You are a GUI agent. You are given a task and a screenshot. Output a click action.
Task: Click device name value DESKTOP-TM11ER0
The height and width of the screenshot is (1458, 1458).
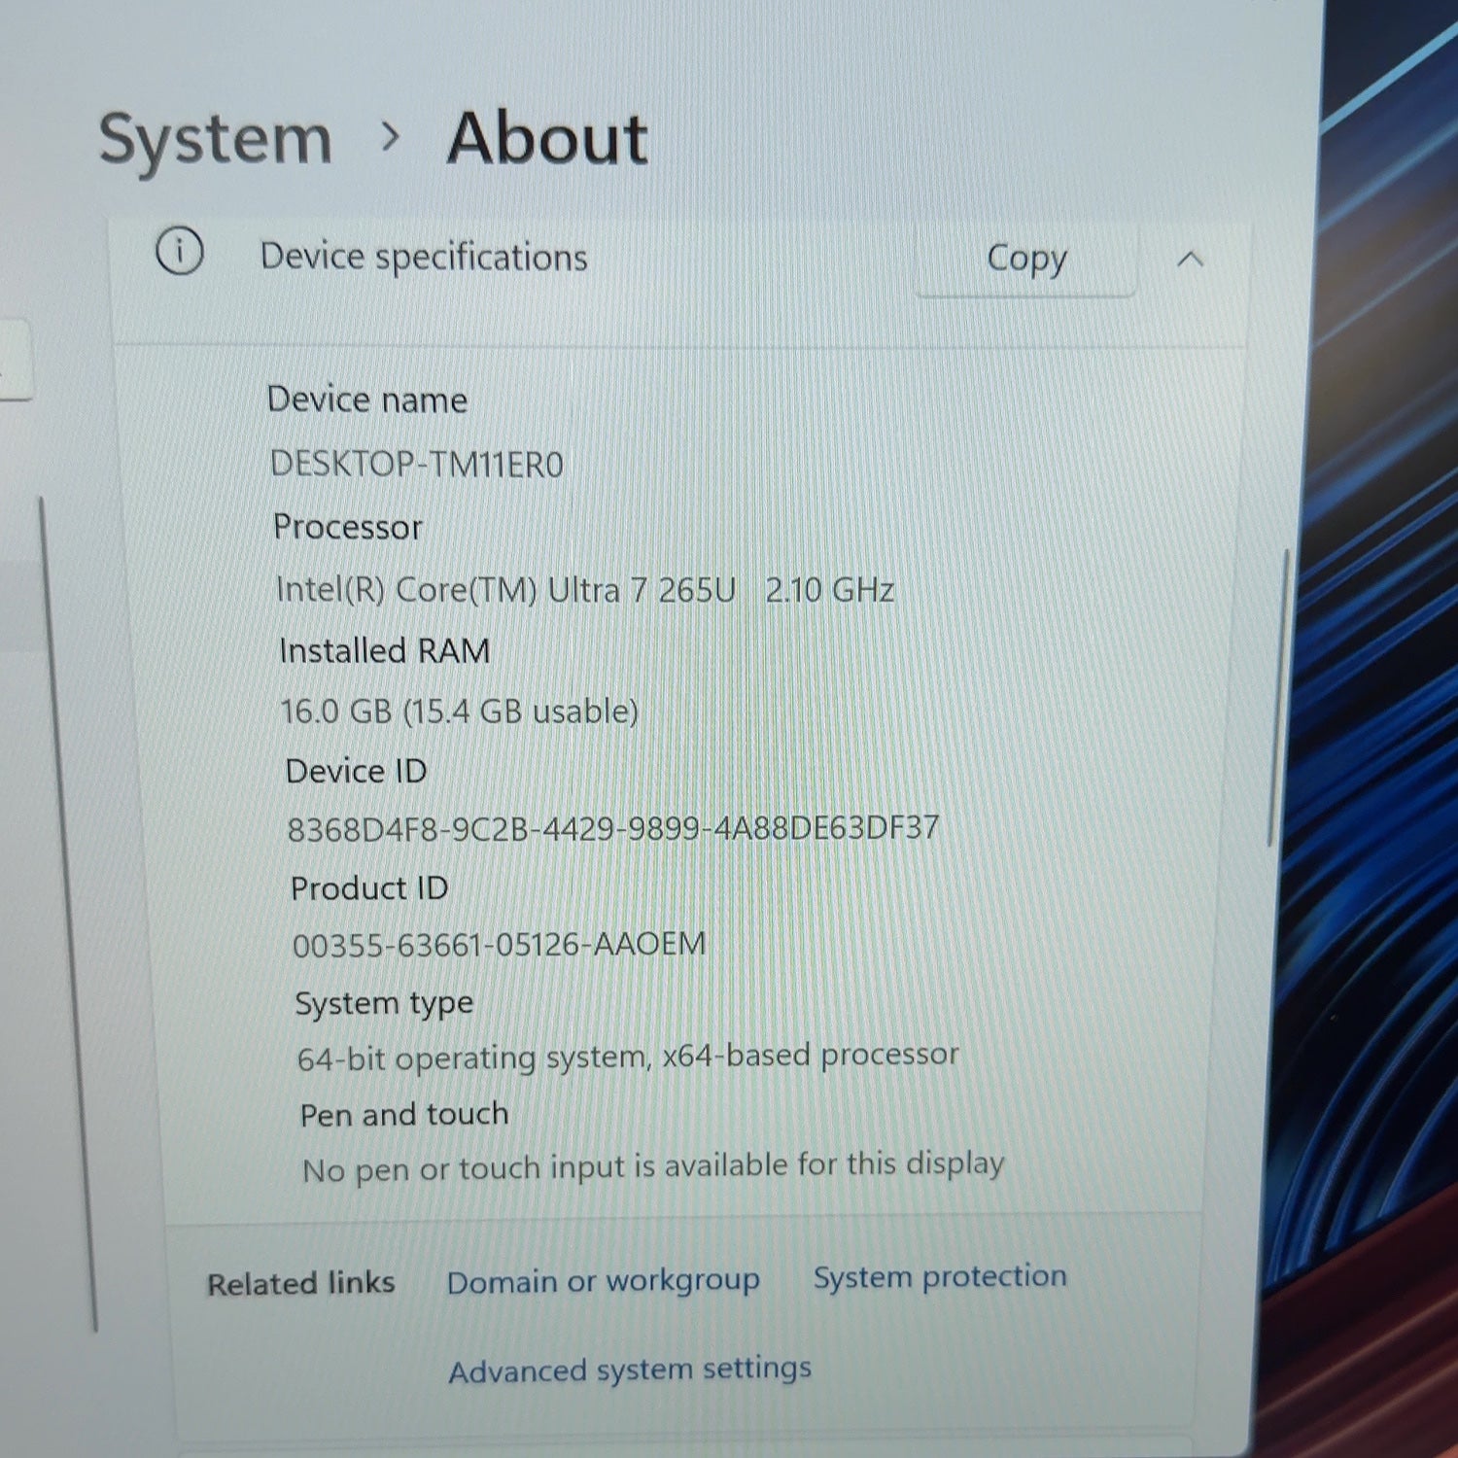tap(417, 465)
